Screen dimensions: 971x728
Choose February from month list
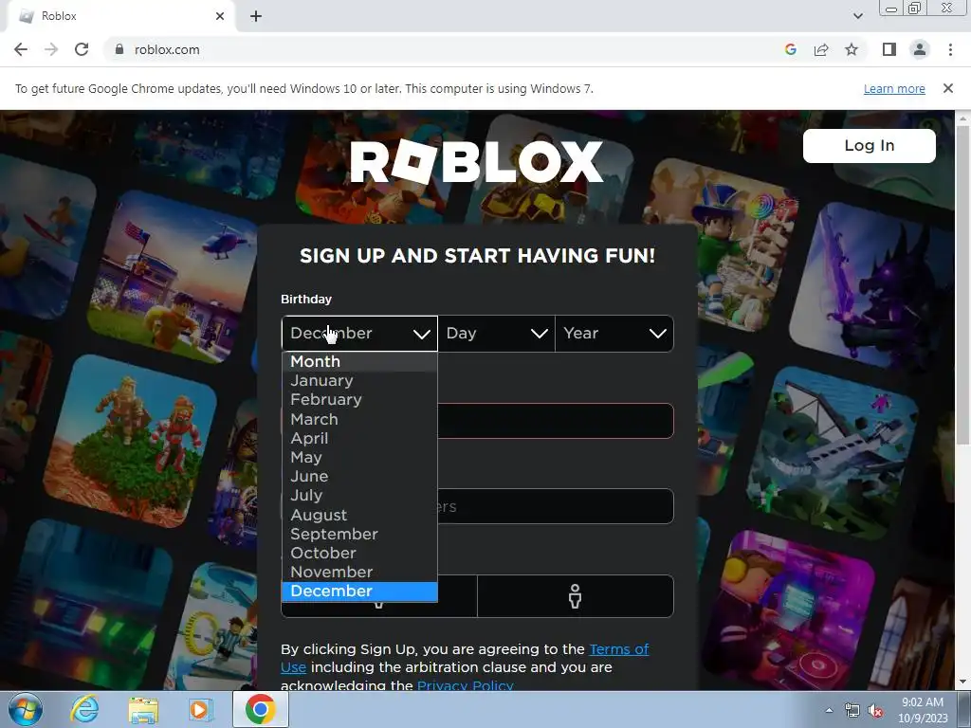click(359, 400)
